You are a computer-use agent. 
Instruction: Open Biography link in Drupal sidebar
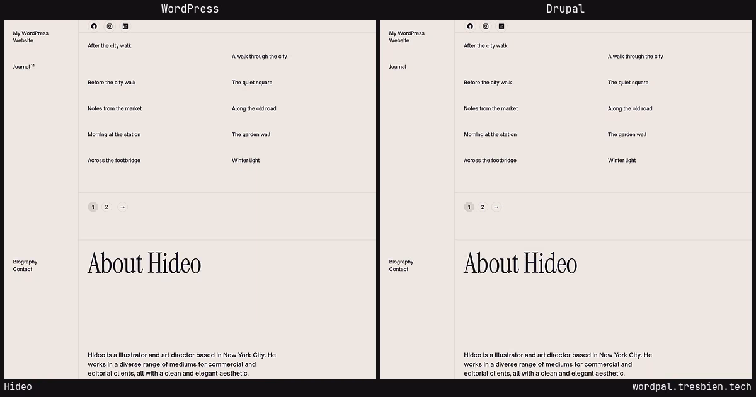pyautogui.click(x=401, y=262)
